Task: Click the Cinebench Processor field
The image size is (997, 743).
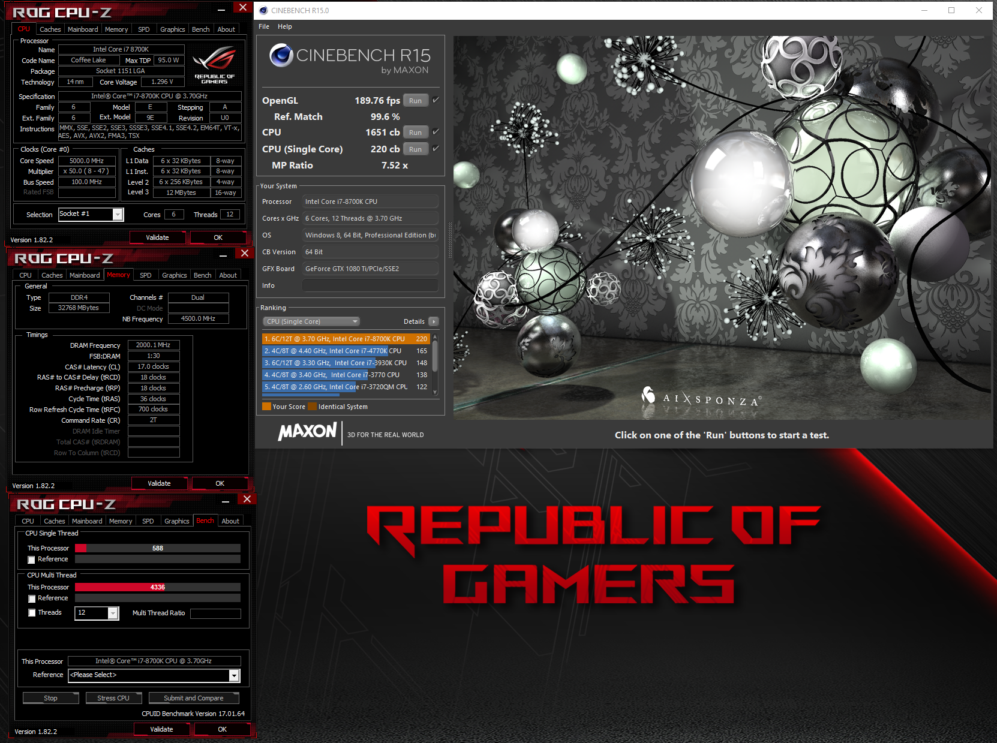Action: 370,201
